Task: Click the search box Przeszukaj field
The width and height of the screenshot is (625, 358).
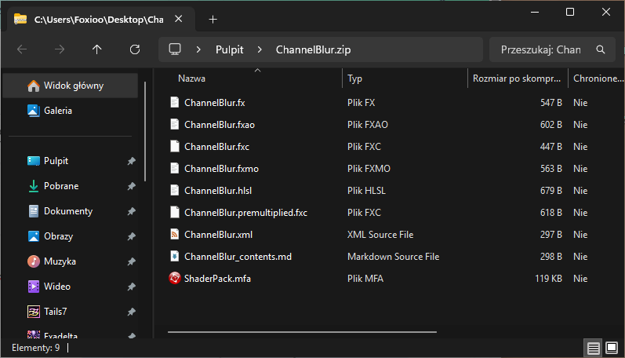Action: [x=540, y=49]
